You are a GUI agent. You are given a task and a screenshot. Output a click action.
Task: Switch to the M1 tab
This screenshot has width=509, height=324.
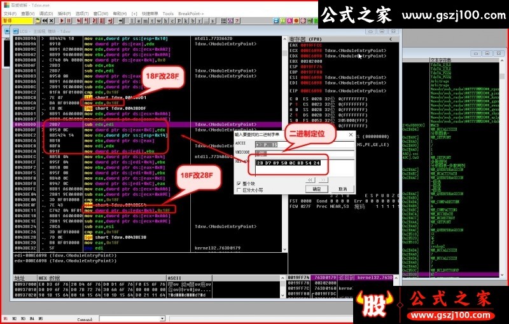click(x=6, y=319)
